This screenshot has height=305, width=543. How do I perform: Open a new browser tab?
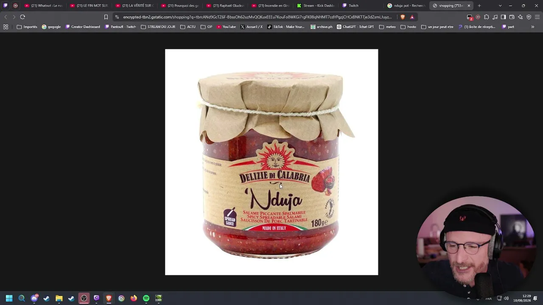click(x=479, y=6)
